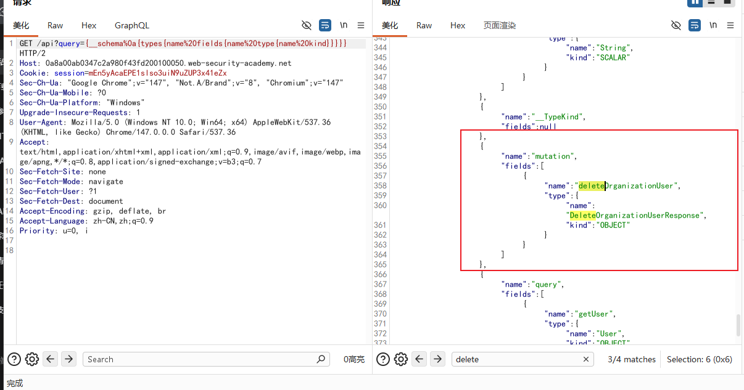Switch to the GraphQL tab in request

[x=132, y=25]
